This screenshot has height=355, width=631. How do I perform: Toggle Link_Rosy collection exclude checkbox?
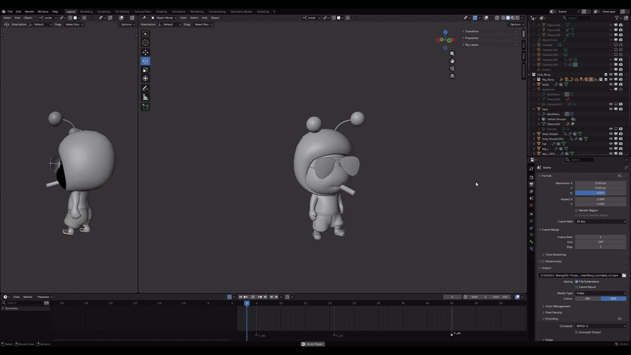[605, 74]
